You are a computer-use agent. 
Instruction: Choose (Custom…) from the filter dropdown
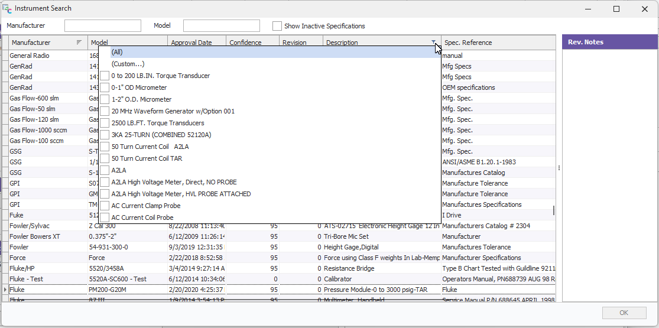[x=128, y=64]
